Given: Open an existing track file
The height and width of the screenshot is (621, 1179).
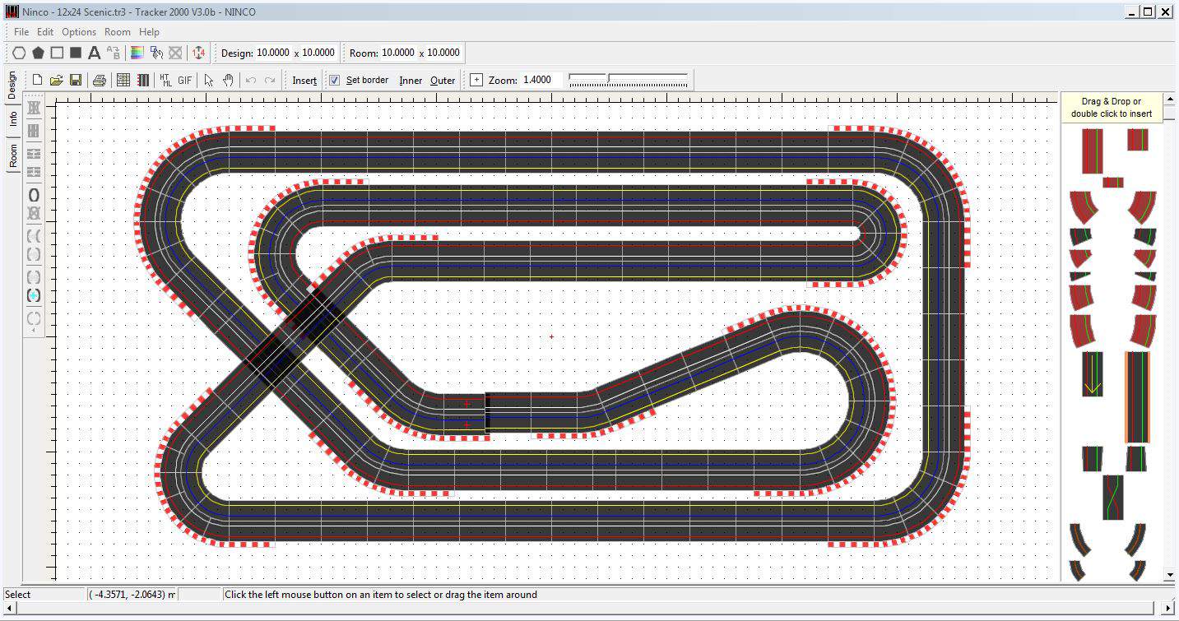Looking at the screenshot, I should pyautogui.click(x=56, y=80).
